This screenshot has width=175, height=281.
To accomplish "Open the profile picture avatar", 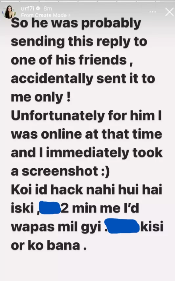I will [x=9, y=12].
